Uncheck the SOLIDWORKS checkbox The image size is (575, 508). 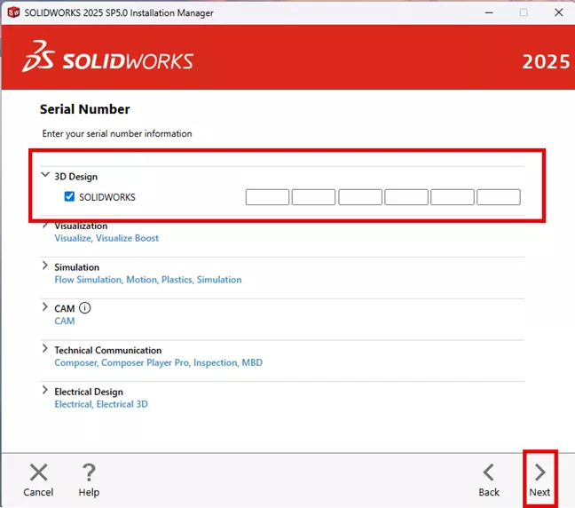coord(69,197)
